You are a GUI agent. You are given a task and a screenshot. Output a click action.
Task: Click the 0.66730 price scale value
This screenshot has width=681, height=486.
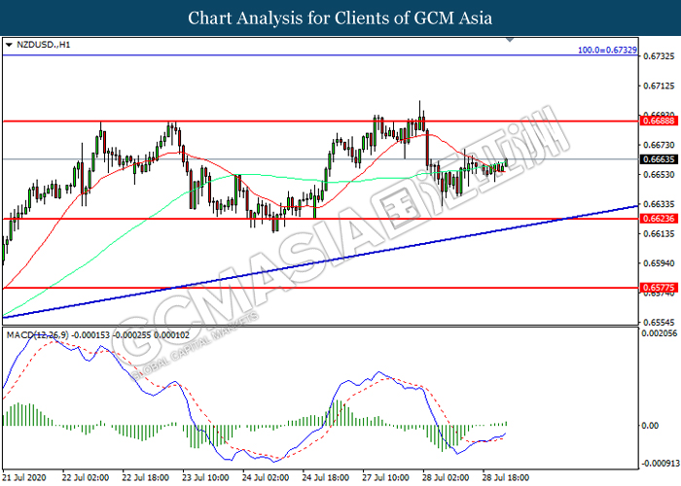[x=659, y=145]
